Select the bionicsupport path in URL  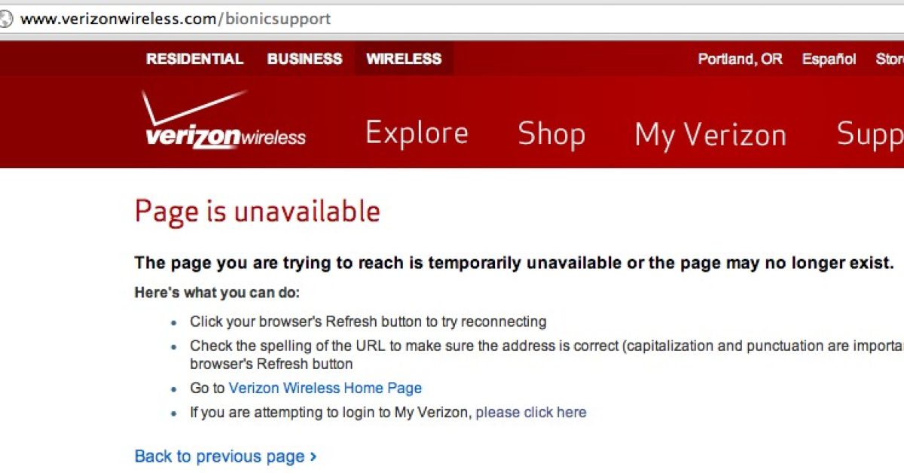(278, 19)
